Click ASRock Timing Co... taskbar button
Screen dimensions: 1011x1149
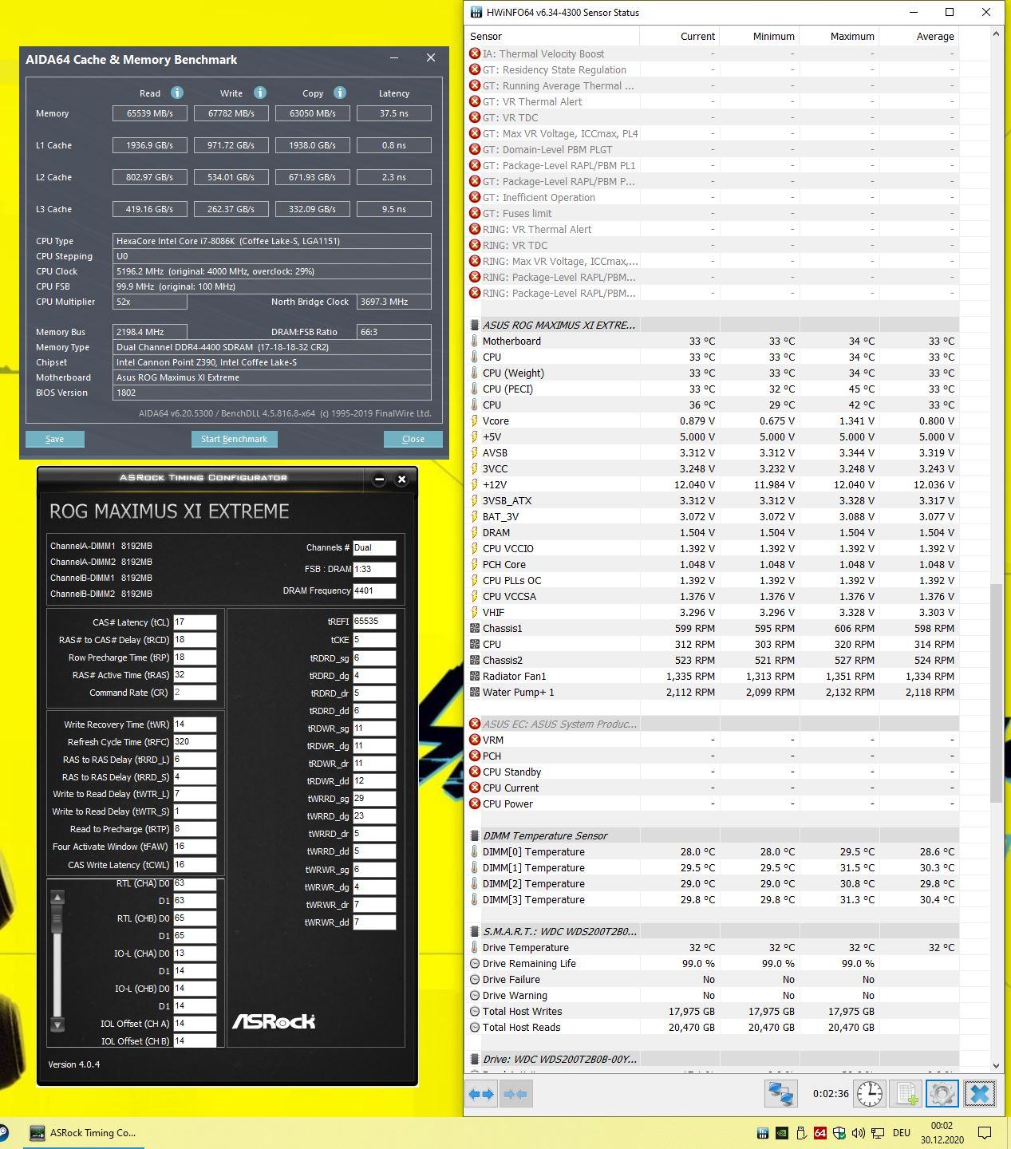coord(84,1132)
